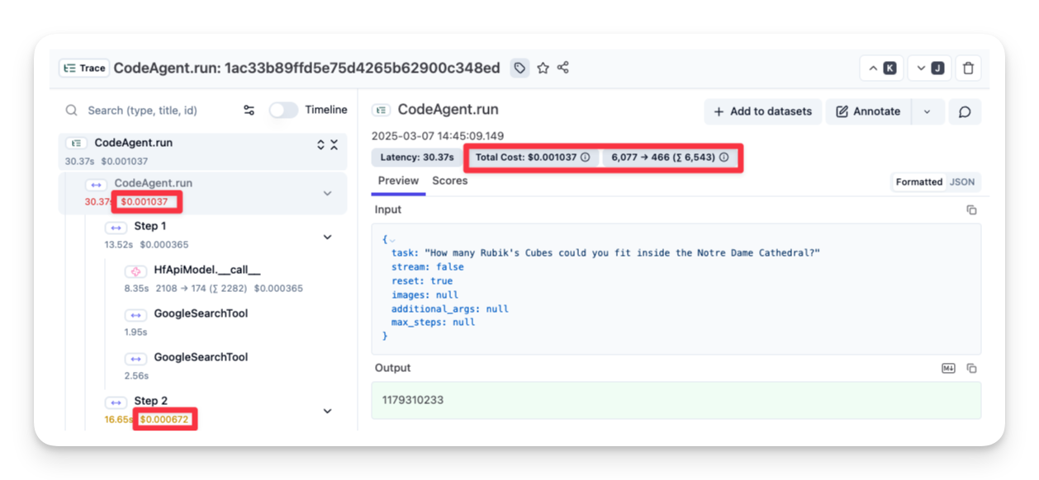Delete the trace with trash icon
Viewport: 1039px width, 480px height.
[x=969, y=68]
